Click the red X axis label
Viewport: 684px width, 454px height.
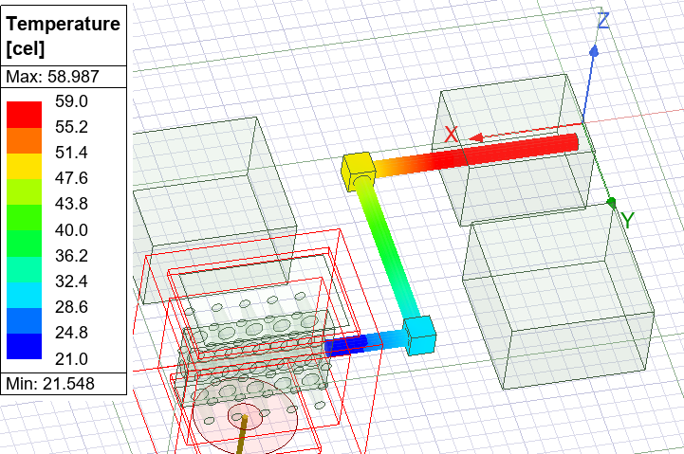452,135
